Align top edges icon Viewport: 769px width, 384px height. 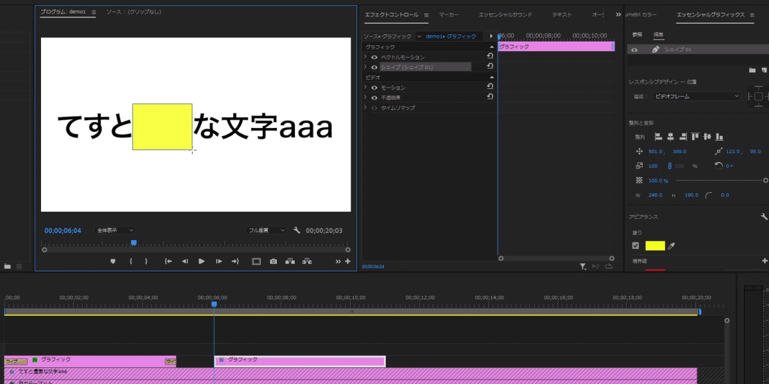[x=695, y=136]
